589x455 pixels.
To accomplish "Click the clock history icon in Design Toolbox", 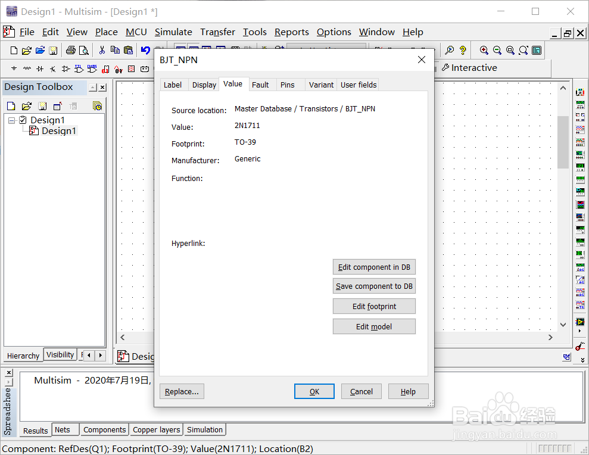I will (97, 107).
